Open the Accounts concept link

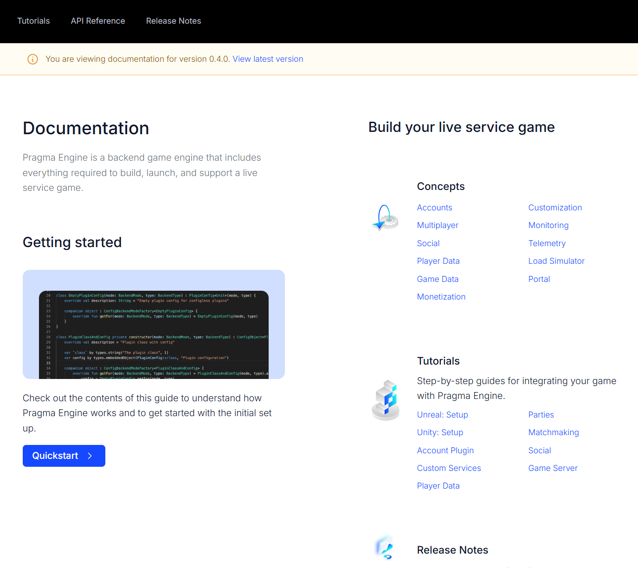pos(434,208)
